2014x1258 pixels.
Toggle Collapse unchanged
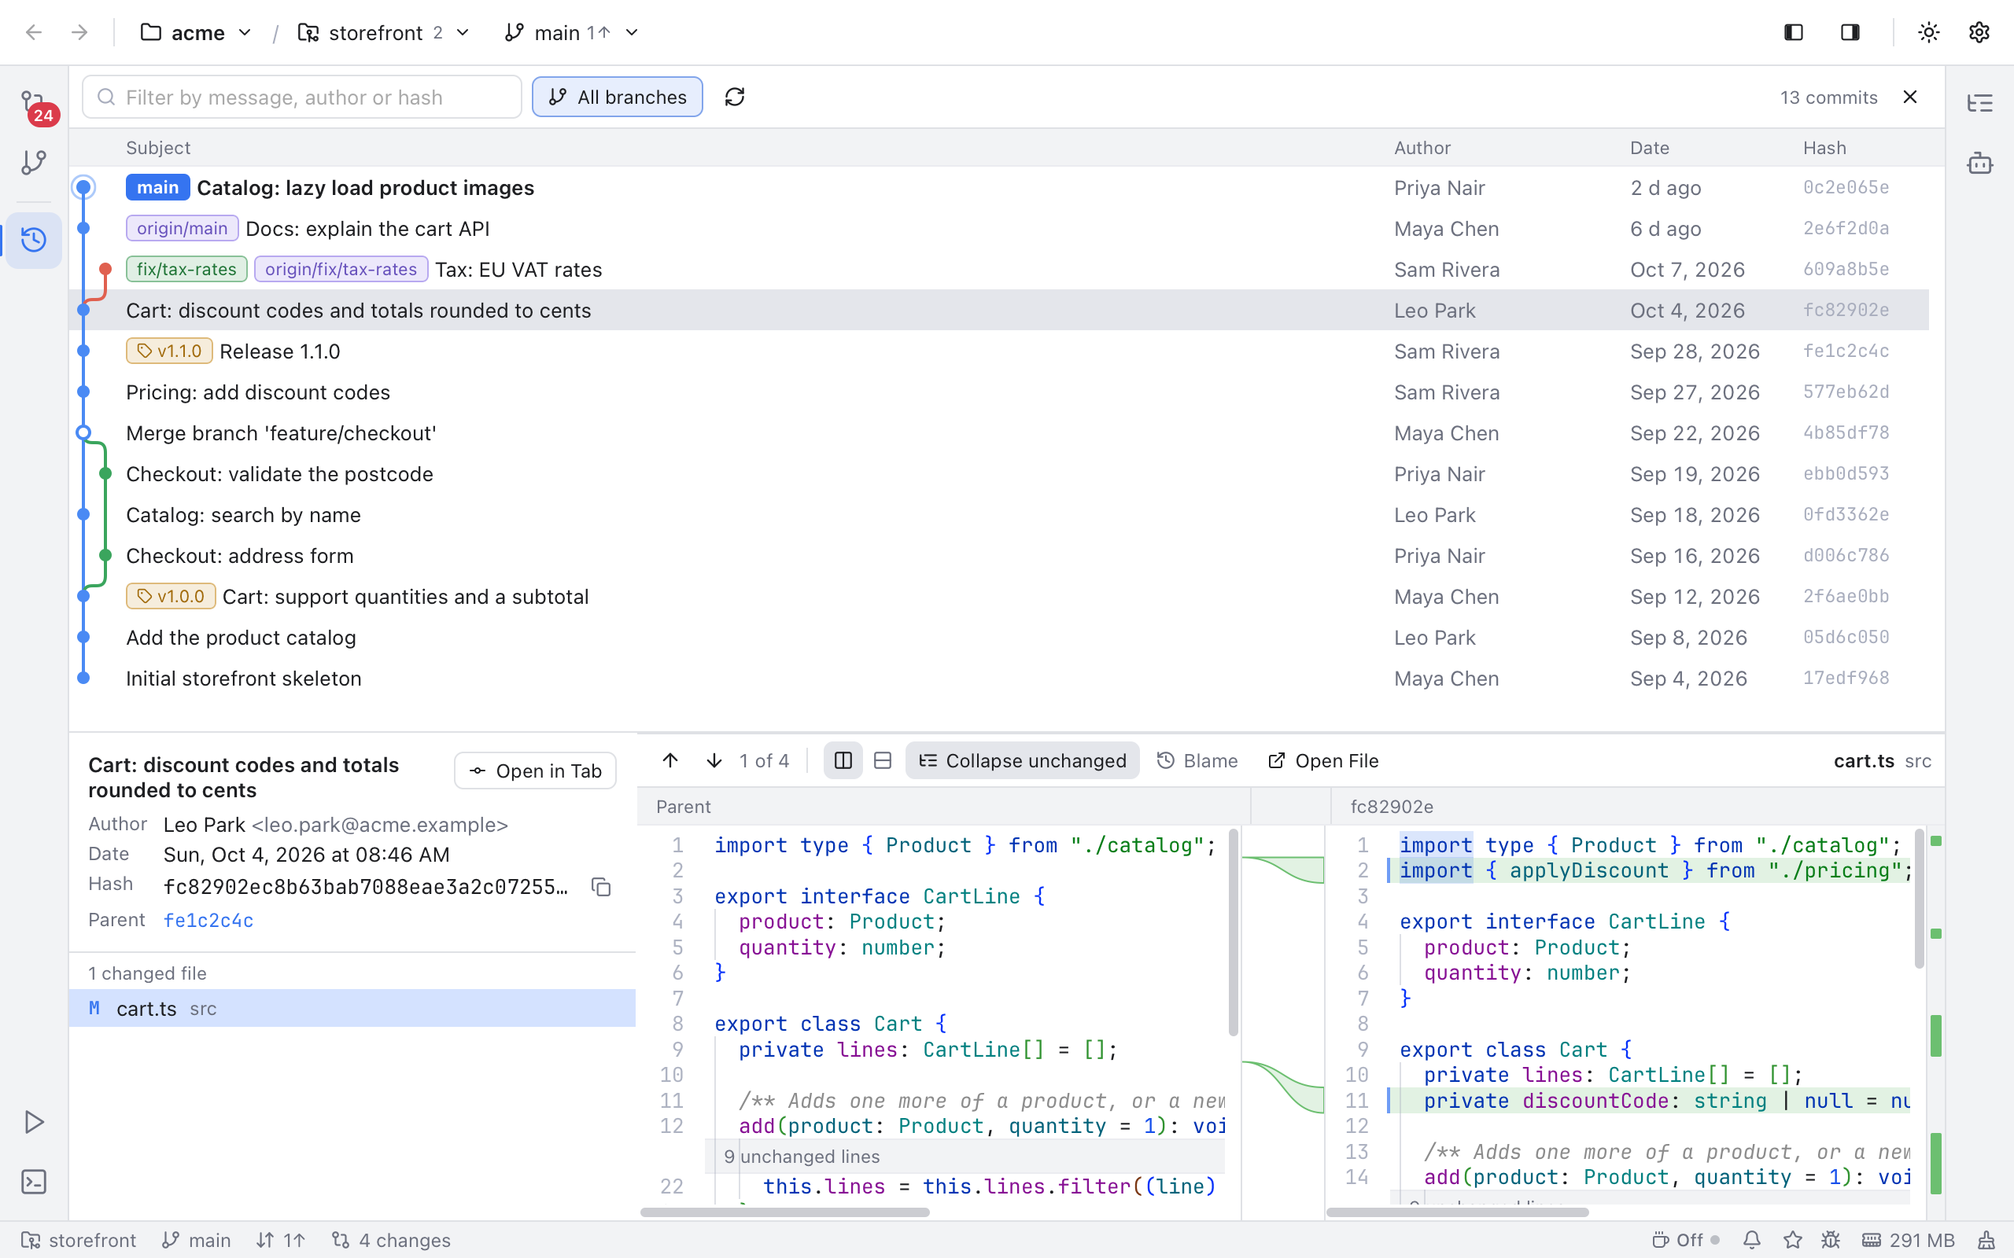click(x=1022, y=760)
